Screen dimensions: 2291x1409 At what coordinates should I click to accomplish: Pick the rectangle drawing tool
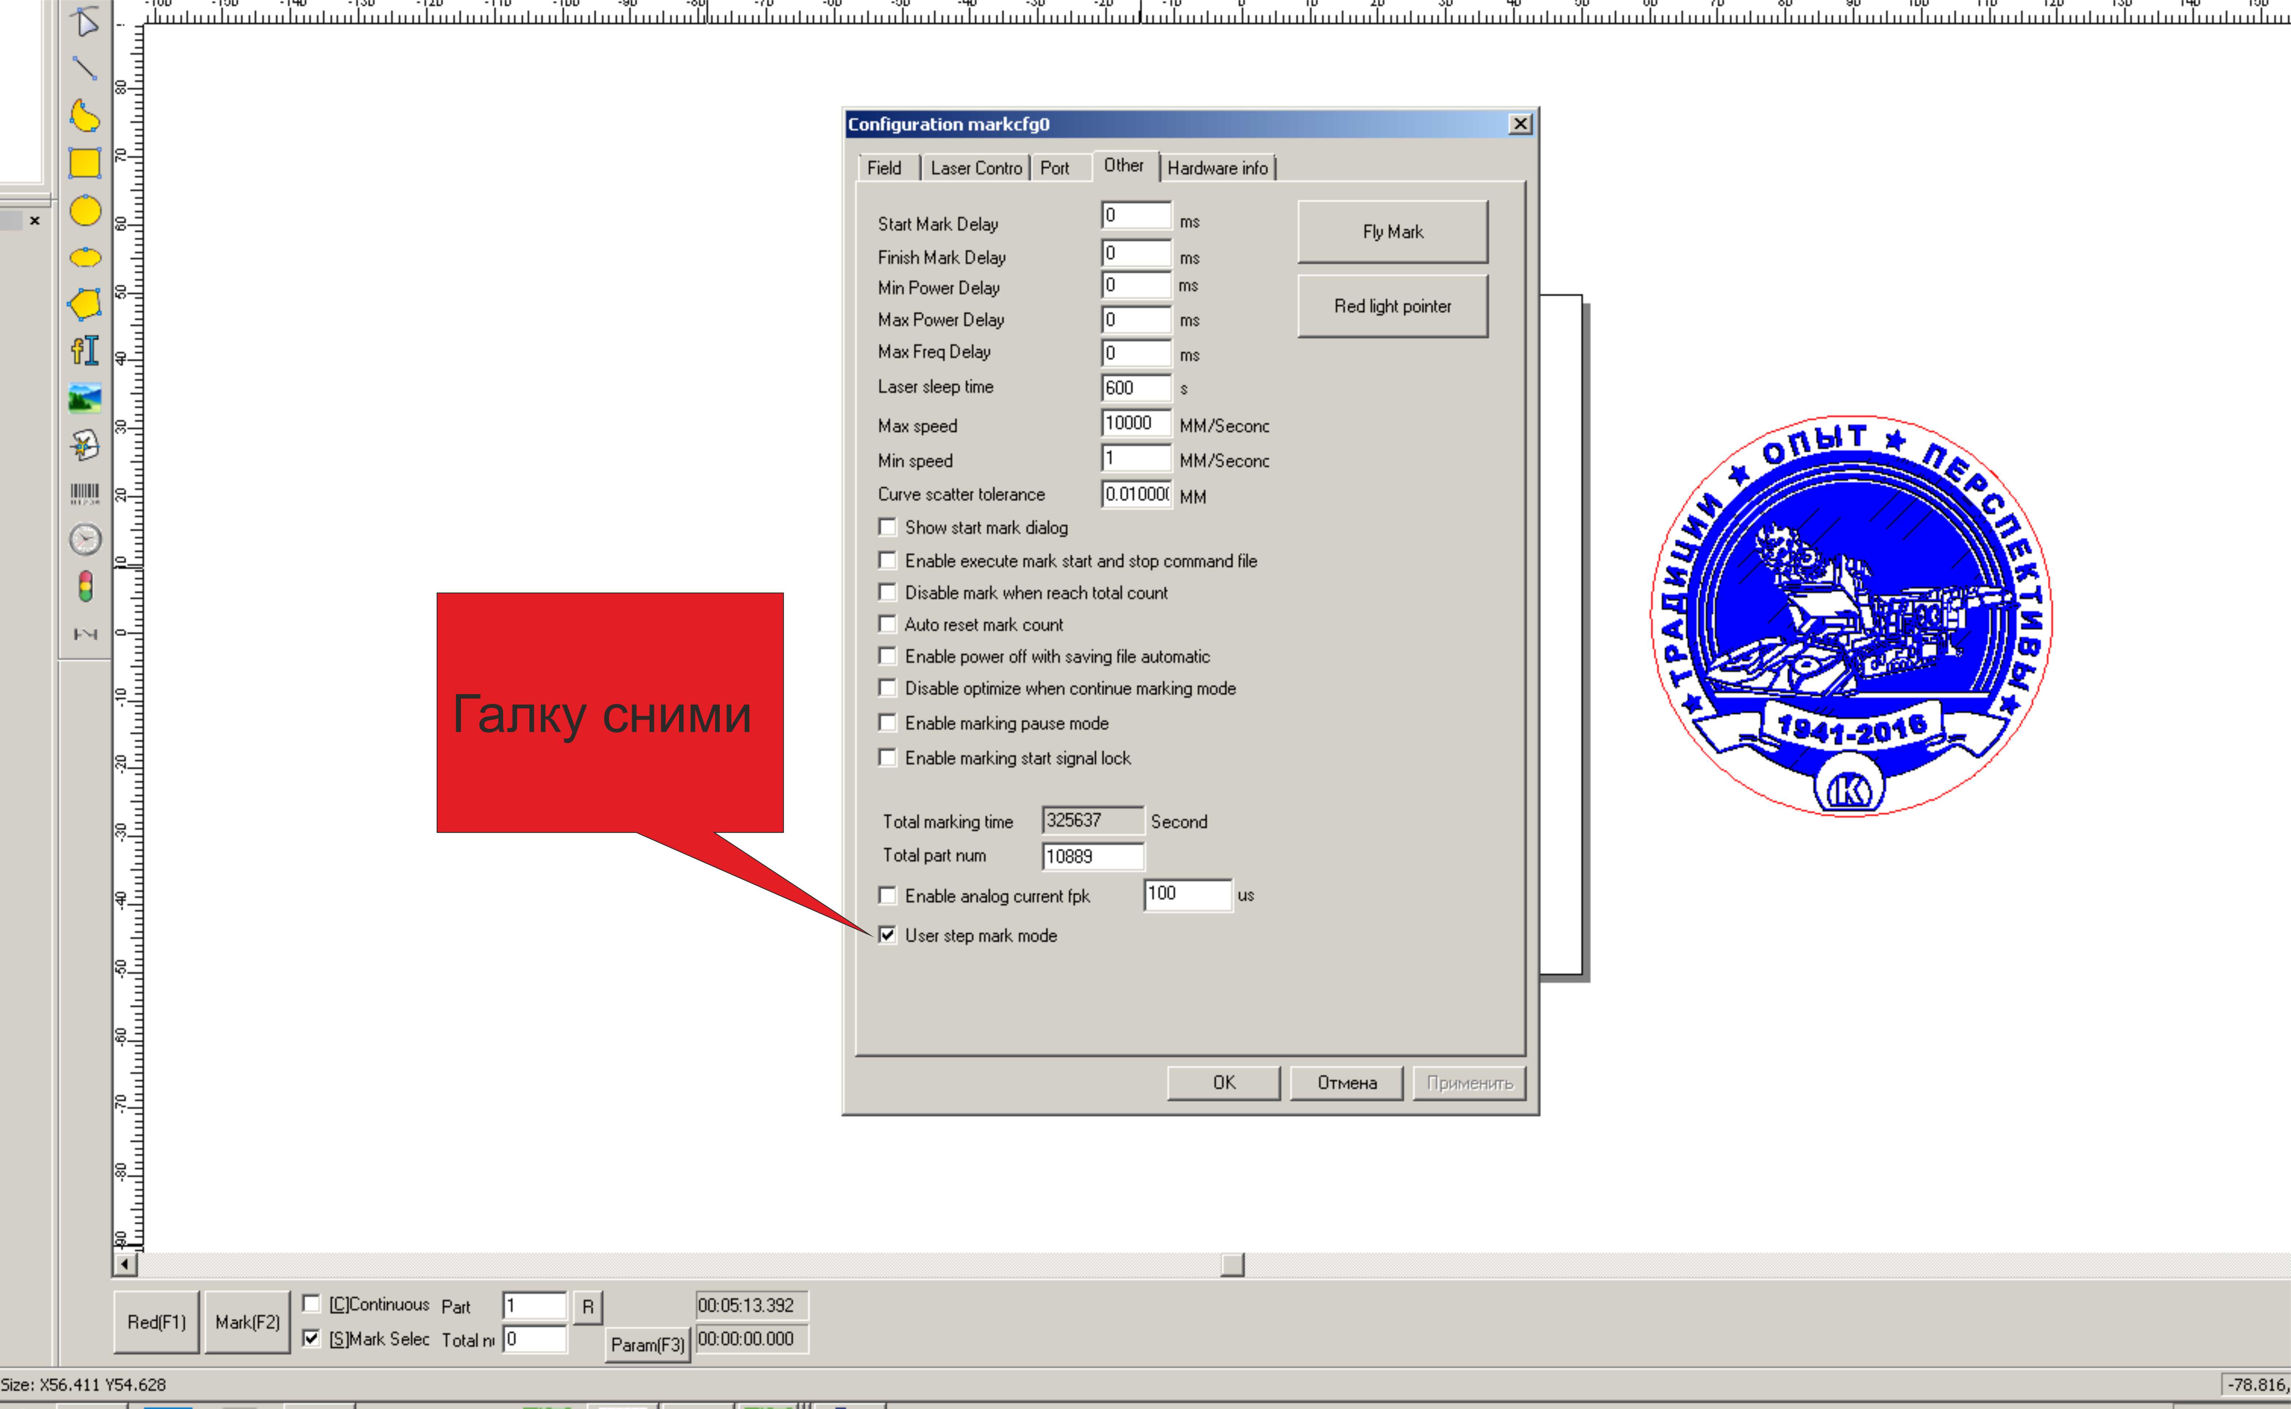(85, 163)
